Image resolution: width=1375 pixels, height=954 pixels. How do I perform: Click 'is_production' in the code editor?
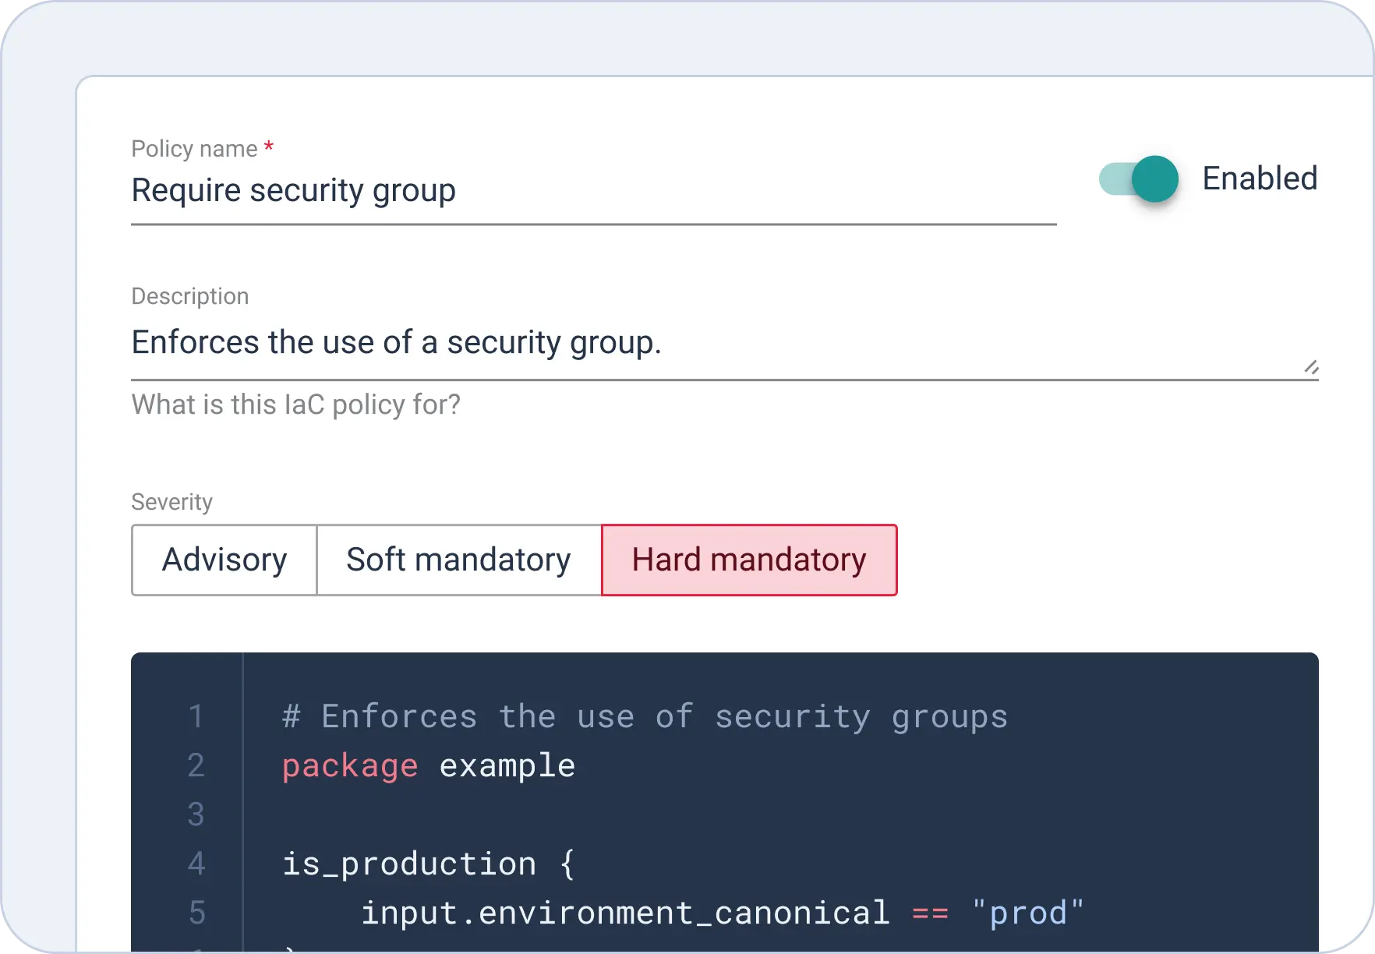tap(409, 864)
